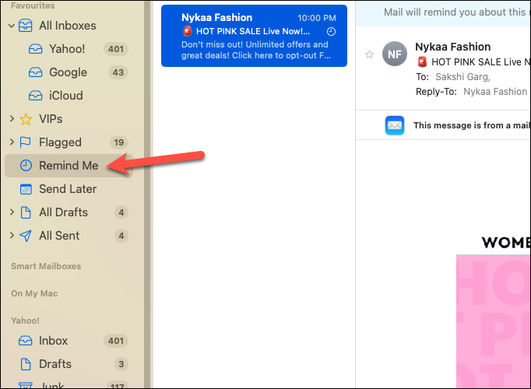Click the mailing list envelope icon
Image resolution: width=531 pixels, height=389 pixels.
pos(395,125)
